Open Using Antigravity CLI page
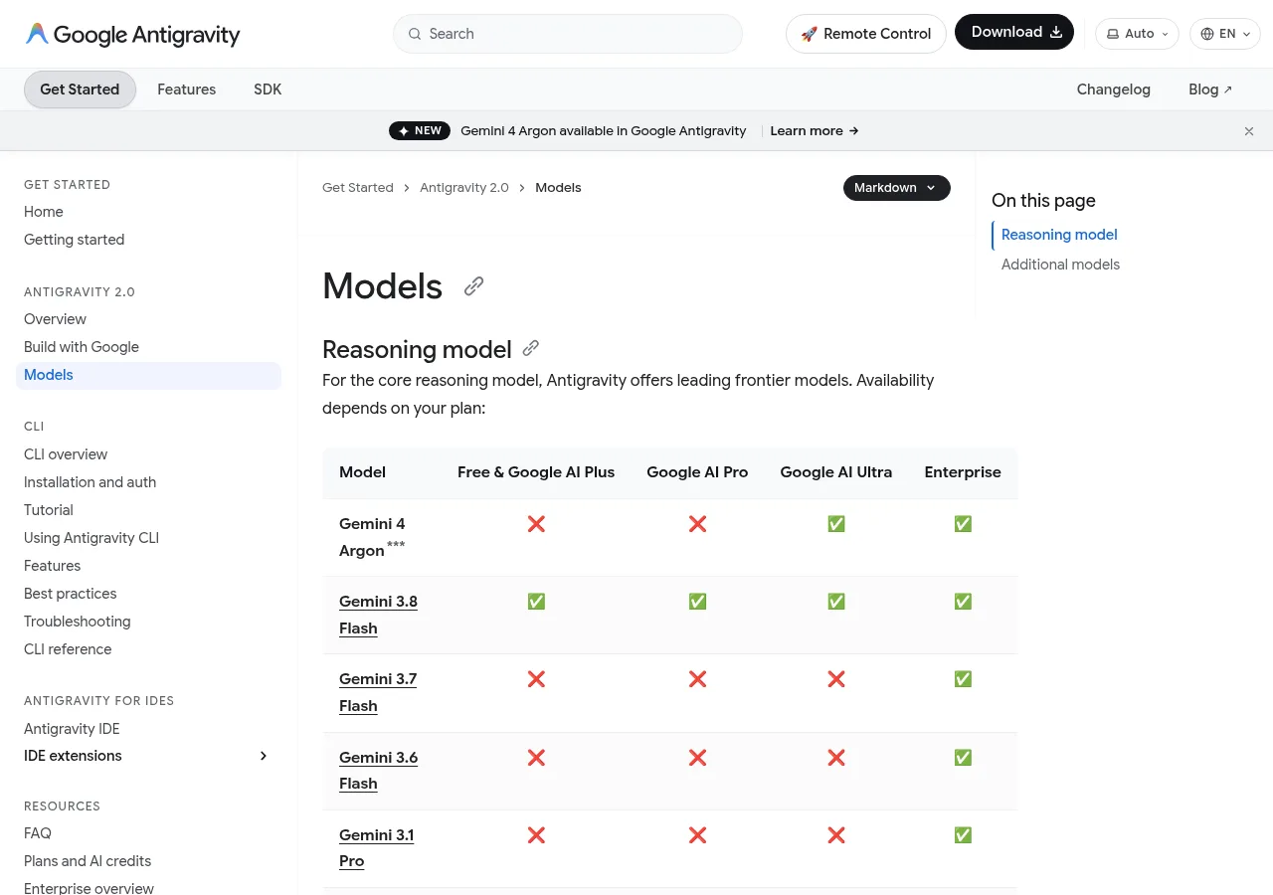Image resolution: width=1273 pixels, height=895 pixels. click(91, 538)
